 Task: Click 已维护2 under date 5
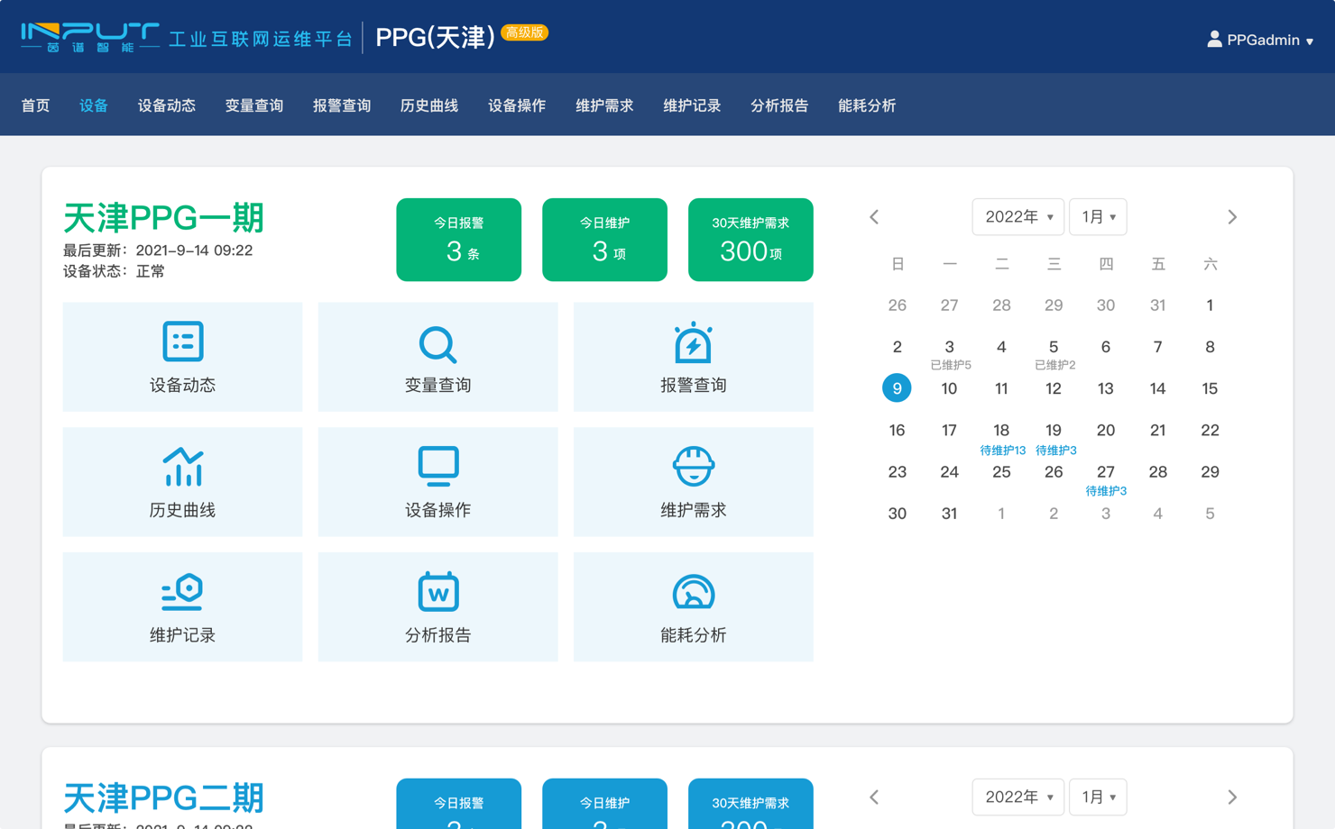1054,365
